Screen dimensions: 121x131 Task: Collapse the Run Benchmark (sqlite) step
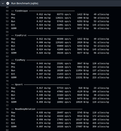3,3
